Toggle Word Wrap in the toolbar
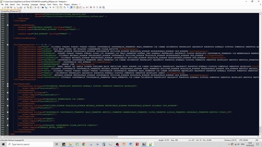Screen dimensions: 262x147 (x=65, y=7)
